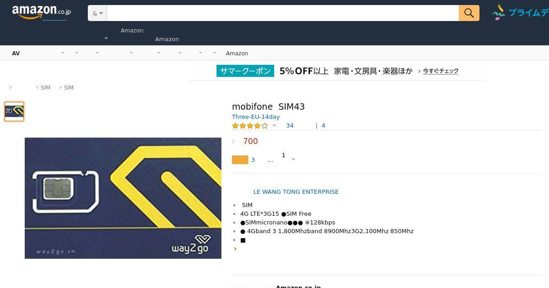The width and height of the screenshot is (549, 288).
Task: Open the search category dropdown
Action: click(97, 13)
